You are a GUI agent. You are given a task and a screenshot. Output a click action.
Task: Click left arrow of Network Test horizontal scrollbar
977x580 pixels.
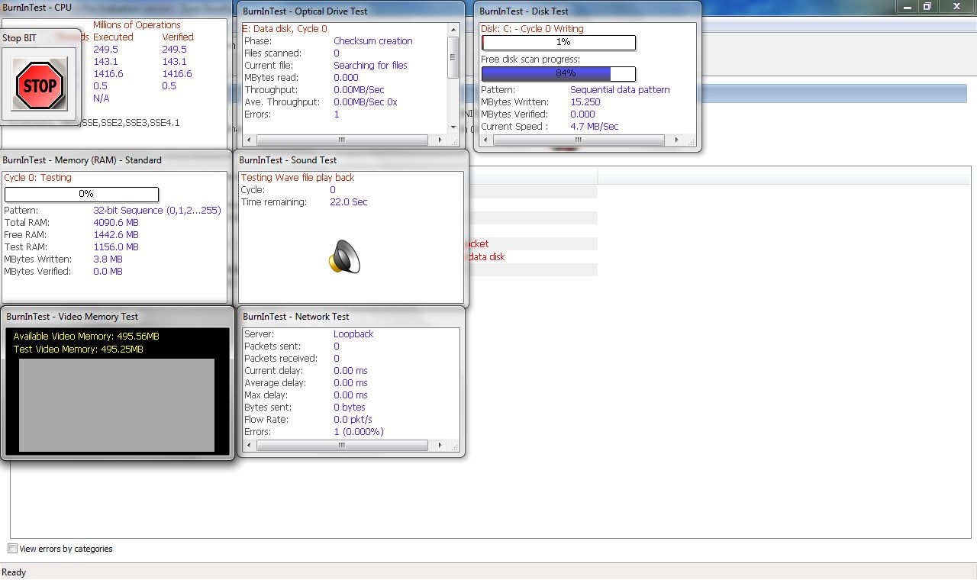[250, 446]
